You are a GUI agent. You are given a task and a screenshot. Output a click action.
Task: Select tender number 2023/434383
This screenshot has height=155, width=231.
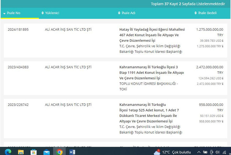[x=18, y=67]
